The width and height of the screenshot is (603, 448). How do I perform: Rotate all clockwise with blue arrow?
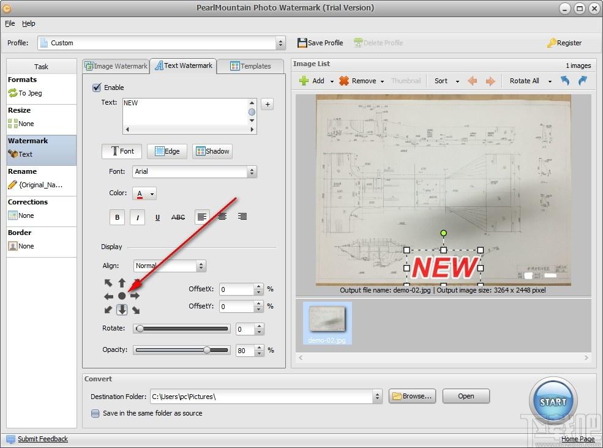(x=583, y=81)
